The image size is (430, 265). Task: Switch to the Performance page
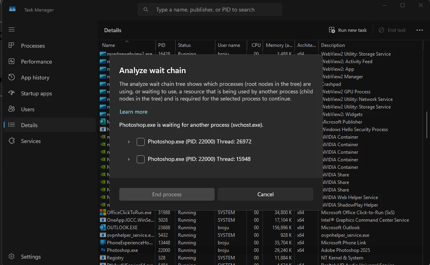click(50, 62)
